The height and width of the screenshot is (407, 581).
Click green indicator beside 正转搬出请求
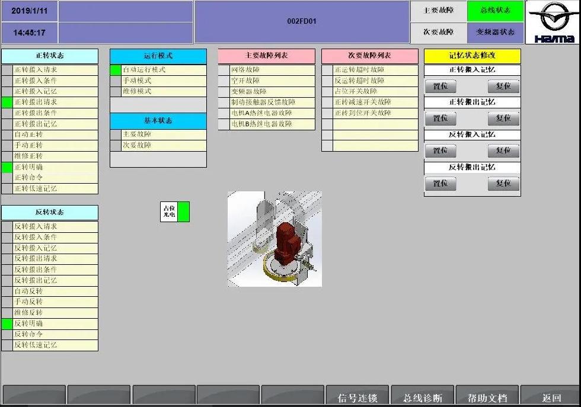pos(7,102)
